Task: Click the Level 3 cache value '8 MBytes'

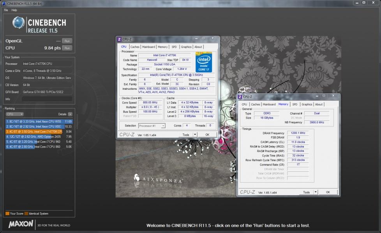Action: [x=190, y=116]
